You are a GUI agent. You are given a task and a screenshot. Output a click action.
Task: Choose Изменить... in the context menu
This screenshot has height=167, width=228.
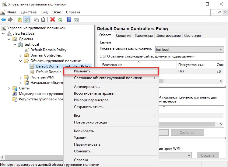pyautogui.click(x=111, y=71)
